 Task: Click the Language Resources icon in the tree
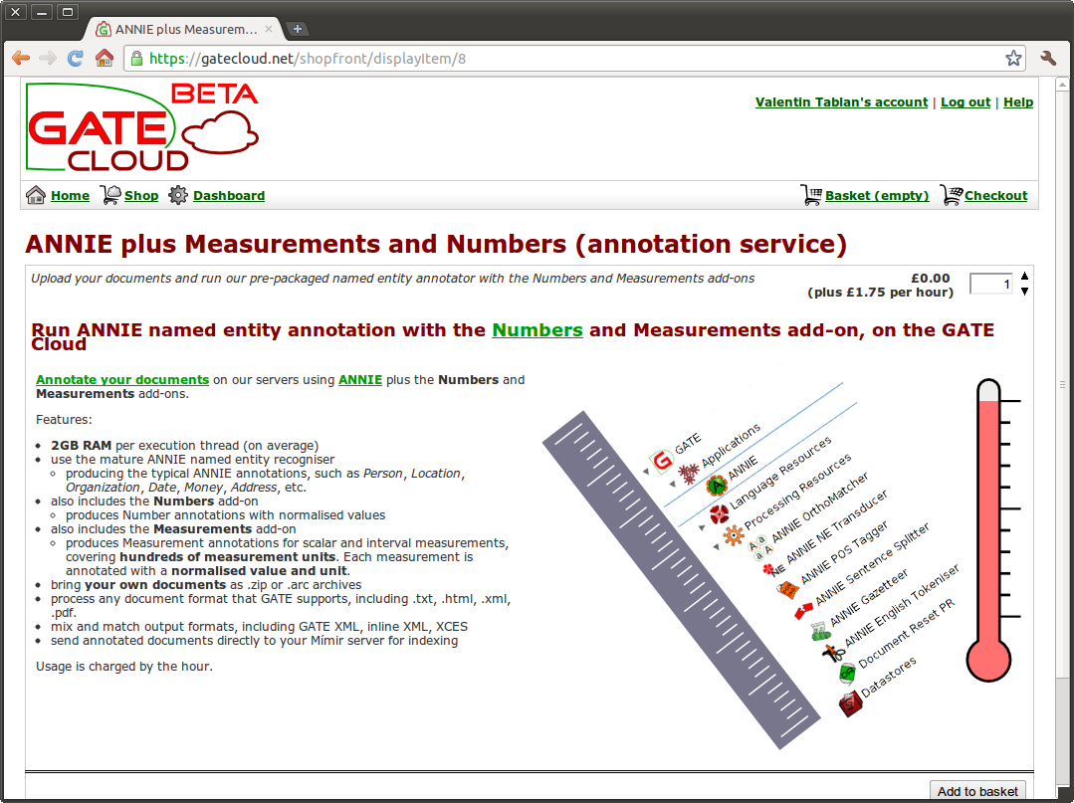click(719, 513)
